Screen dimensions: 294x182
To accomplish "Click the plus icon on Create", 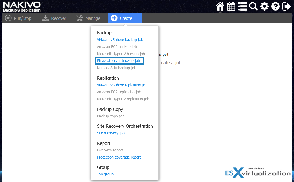I will [x=114, y=18].
